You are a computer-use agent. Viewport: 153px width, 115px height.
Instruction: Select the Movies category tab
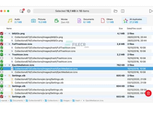tap(62, 21)
